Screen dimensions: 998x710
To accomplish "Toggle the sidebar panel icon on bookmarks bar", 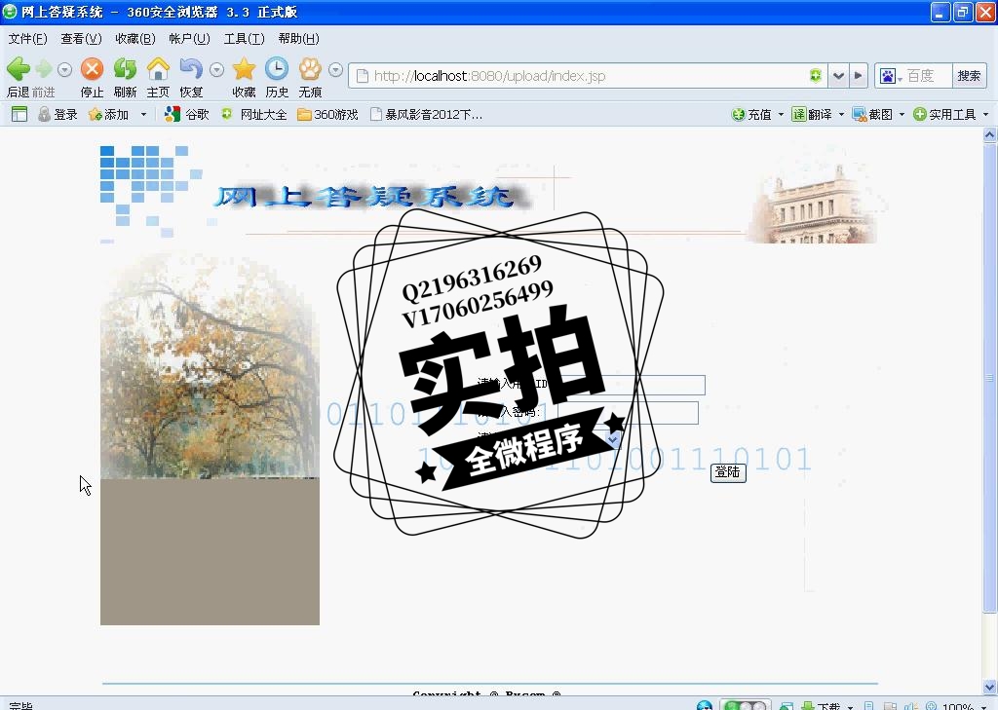I will [19, 114].
